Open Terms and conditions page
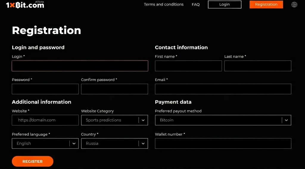 (x=164, y=4)
